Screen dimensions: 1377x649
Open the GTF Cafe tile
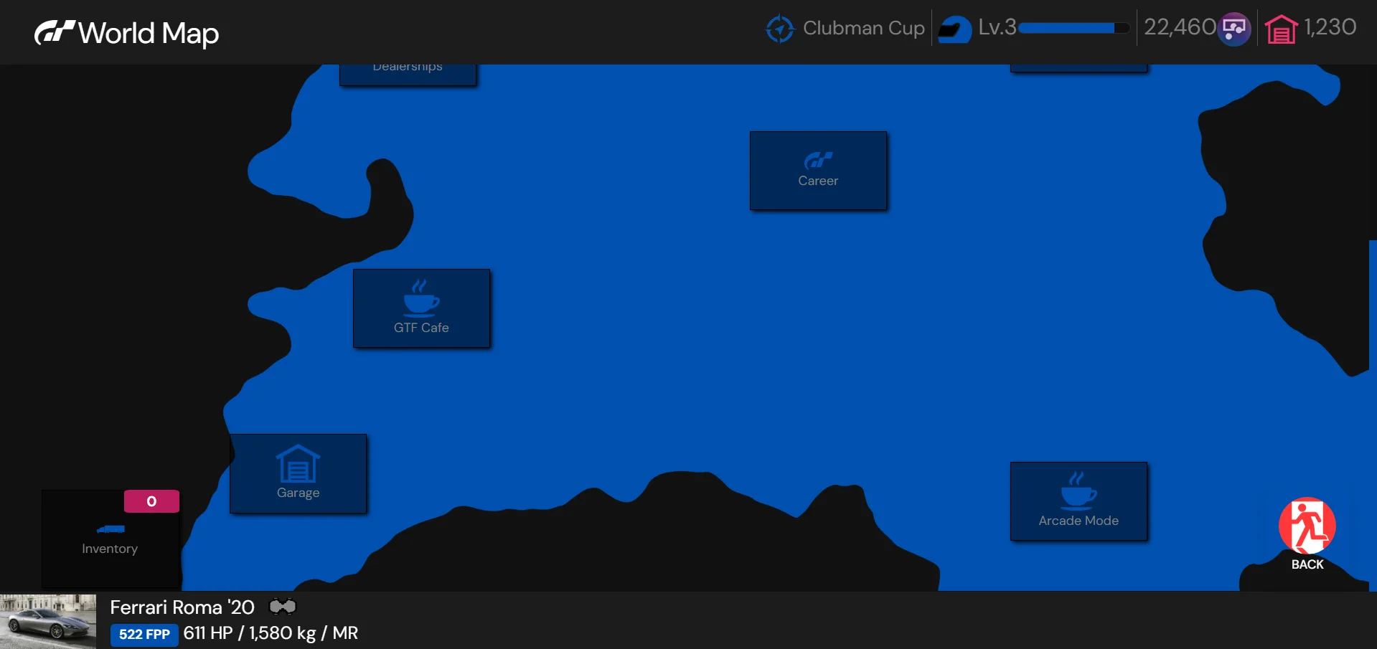click(x=421, y=308)
